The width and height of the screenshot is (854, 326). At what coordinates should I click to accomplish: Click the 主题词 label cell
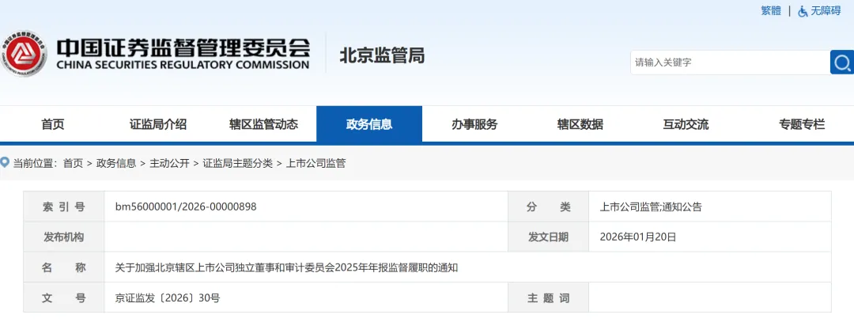point(549,298)
